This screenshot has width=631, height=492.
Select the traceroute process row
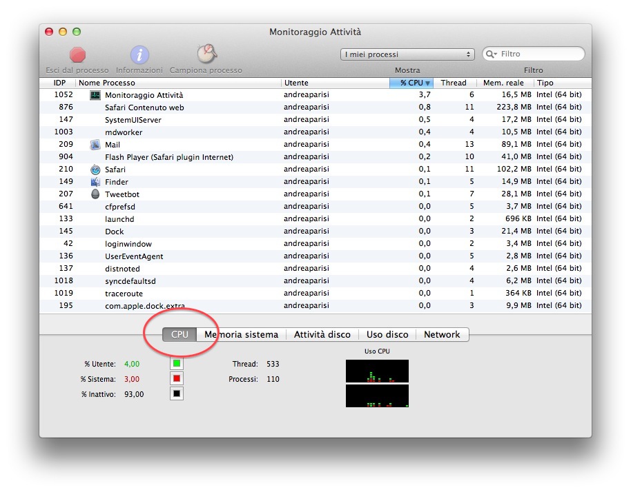click(x=315, y=294)
